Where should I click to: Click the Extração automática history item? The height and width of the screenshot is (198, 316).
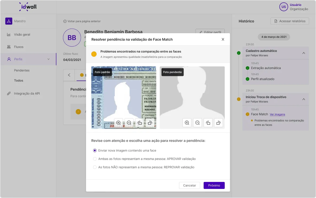tap(266, 68)
